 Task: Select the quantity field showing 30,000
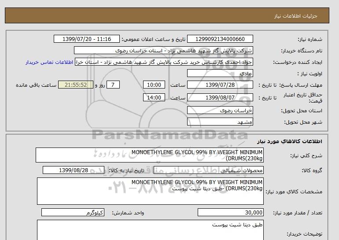[x=231, y=213]
